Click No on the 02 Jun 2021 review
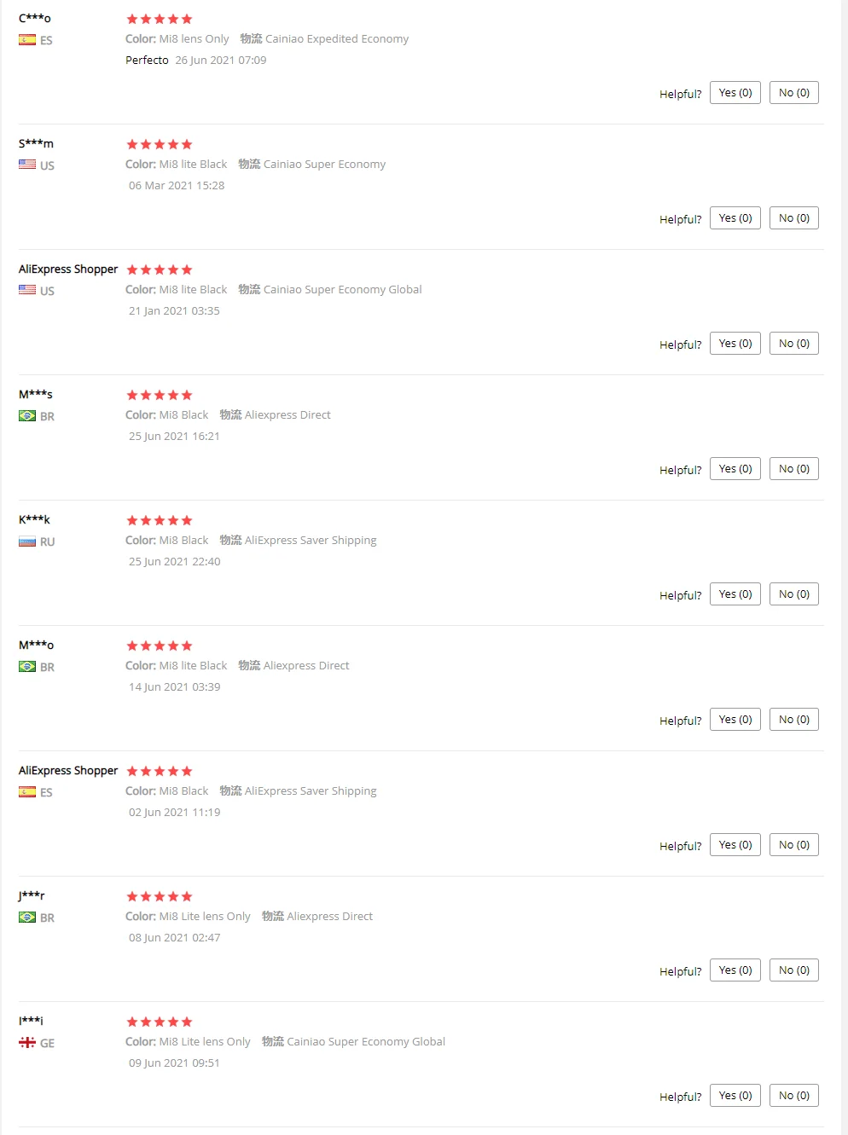 click(793, 845)
